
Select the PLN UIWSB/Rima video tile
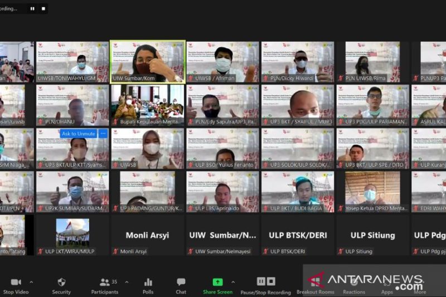coord(372,62)
